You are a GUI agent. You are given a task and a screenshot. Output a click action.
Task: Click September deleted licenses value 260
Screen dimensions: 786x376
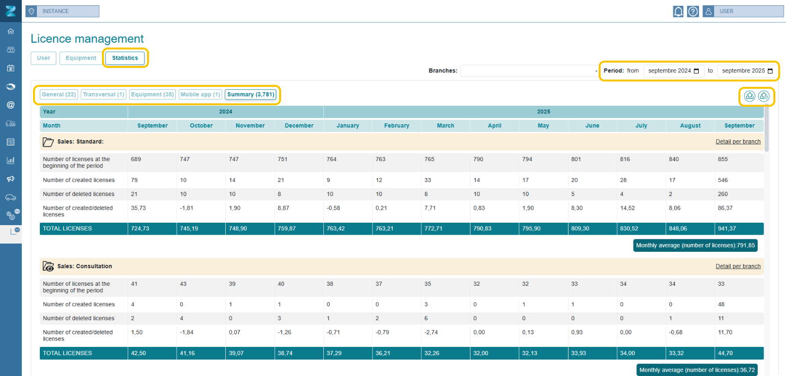[x=723, y=194]
